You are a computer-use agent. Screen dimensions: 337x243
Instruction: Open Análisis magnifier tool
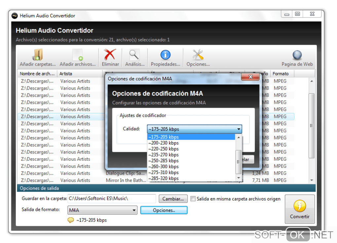pos(134,55)
